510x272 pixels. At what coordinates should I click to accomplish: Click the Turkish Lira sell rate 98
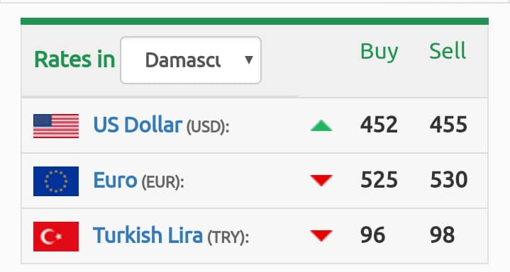tap(443, 235)
